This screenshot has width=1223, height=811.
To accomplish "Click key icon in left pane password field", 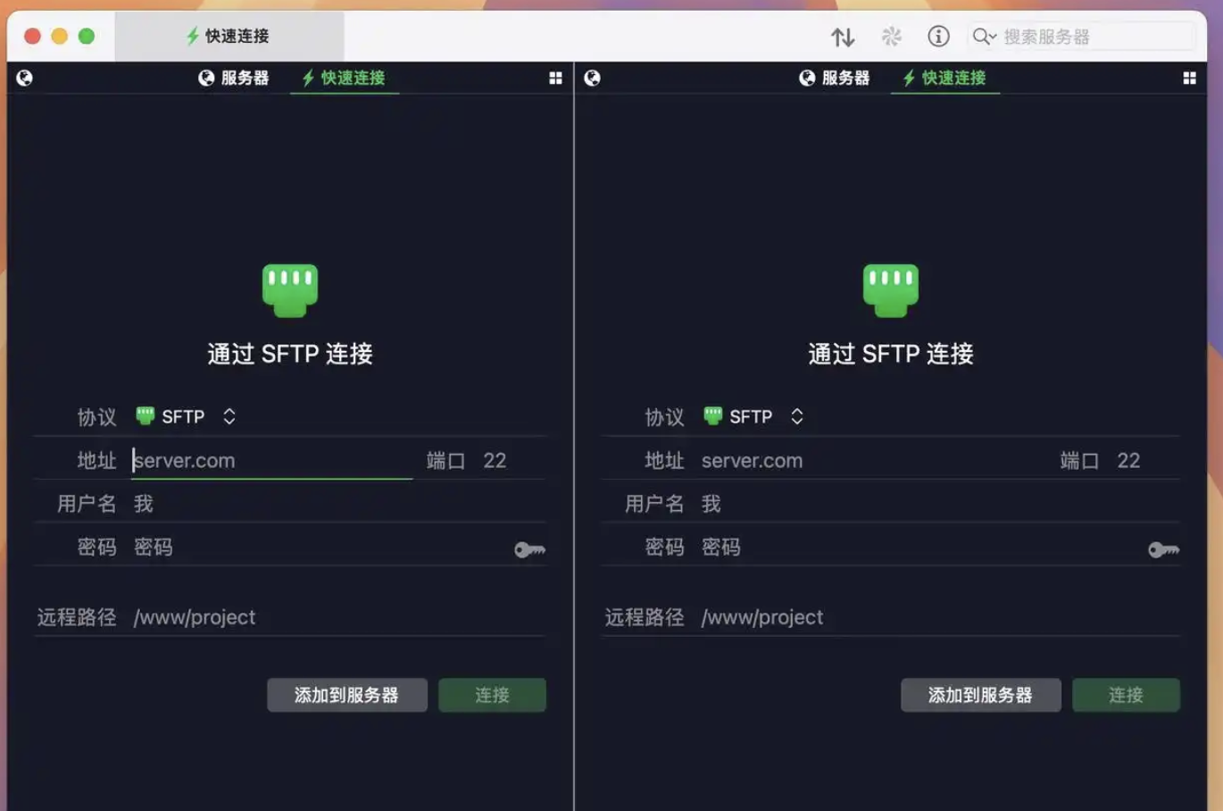I will (529, 549).
